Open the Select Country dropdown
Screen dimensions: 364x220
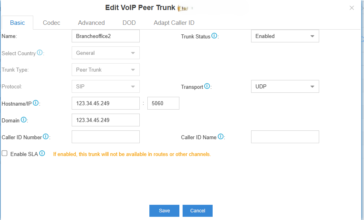[105, 53]
